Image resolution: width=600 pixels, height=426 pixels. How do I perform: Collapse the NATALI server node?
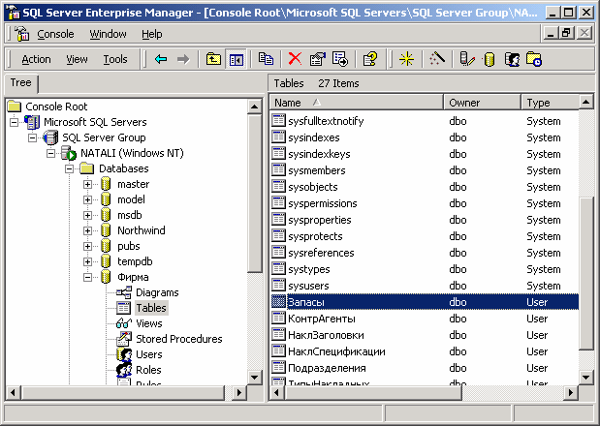coord(51,153)
